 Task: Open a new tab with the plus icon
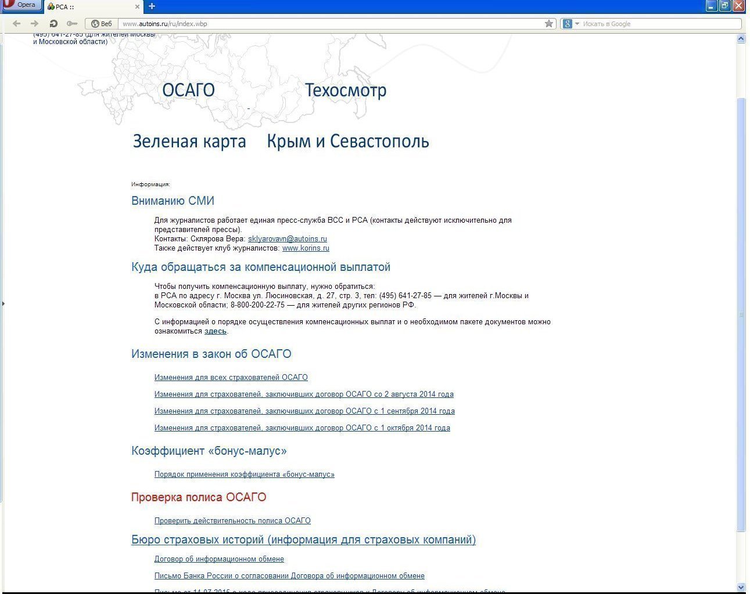point(152,6)
